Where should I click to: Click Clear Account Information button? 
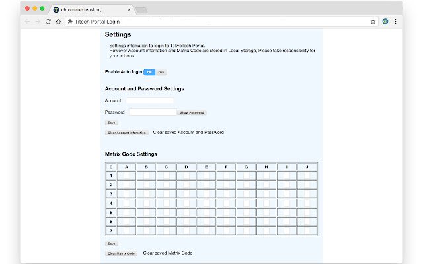[x=127, y=133]
